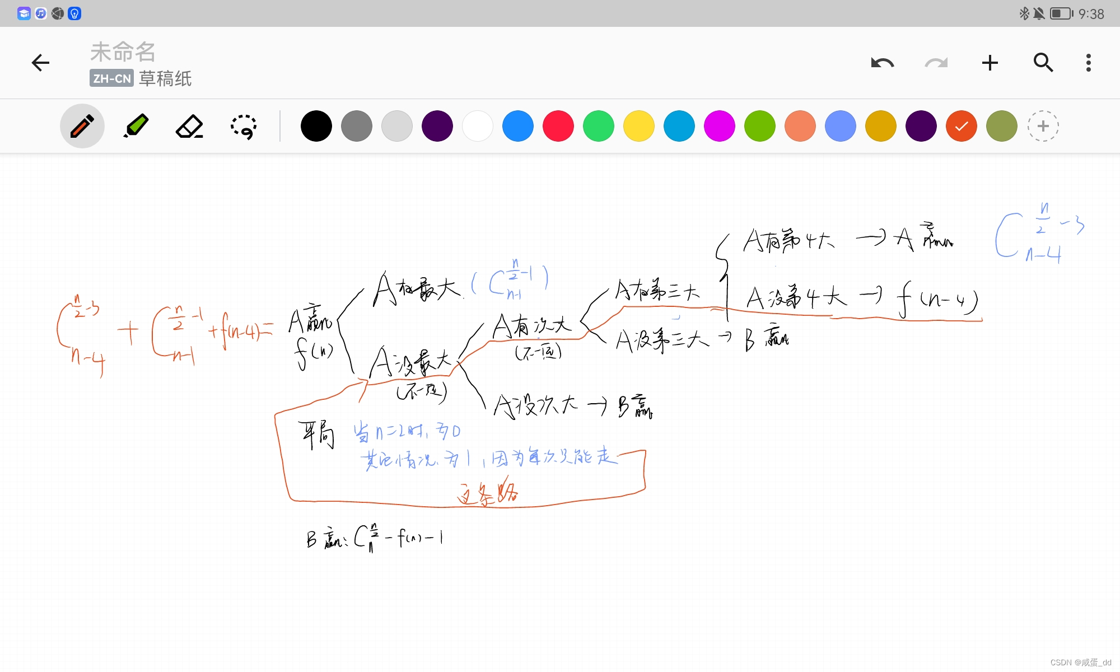Edit the note title 未命名
1120x672 pixels.
(x=123, y=52)
